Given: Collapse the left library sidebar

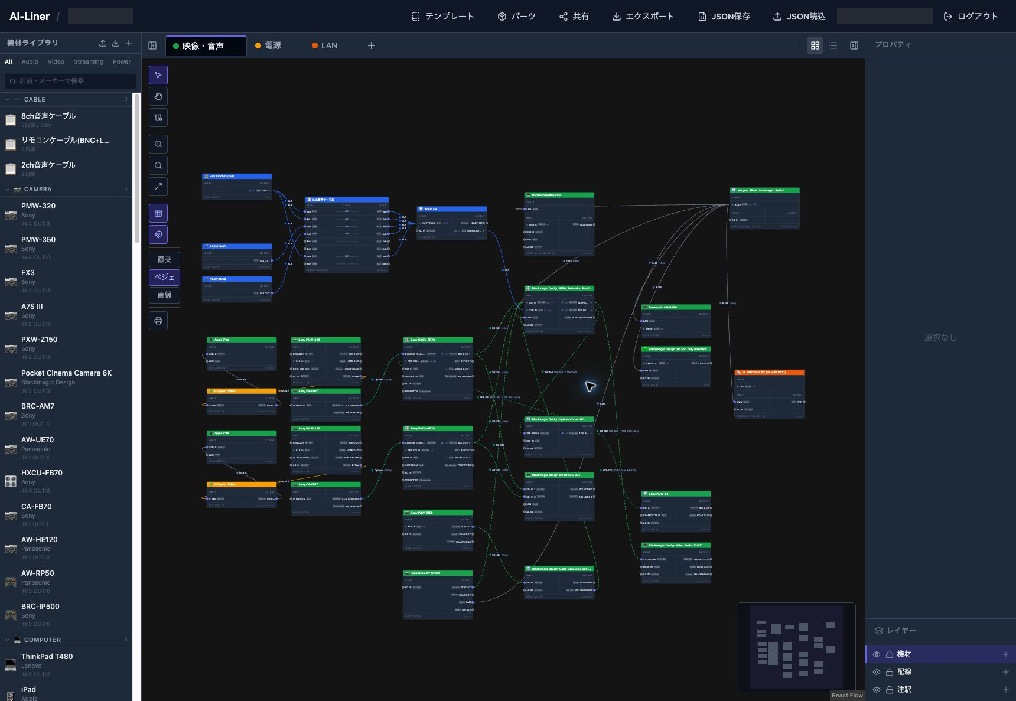Looking at the screenshot, I should tap(152, 45).
